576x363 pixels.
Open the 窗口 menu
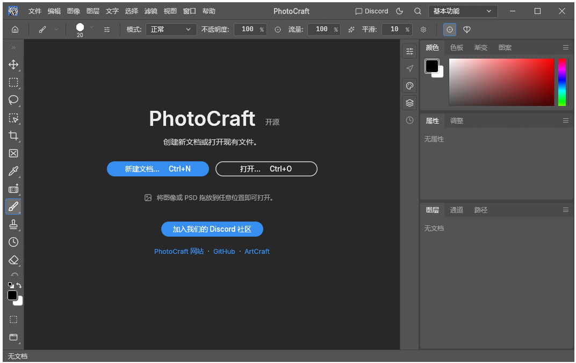[x=189, y=11]
